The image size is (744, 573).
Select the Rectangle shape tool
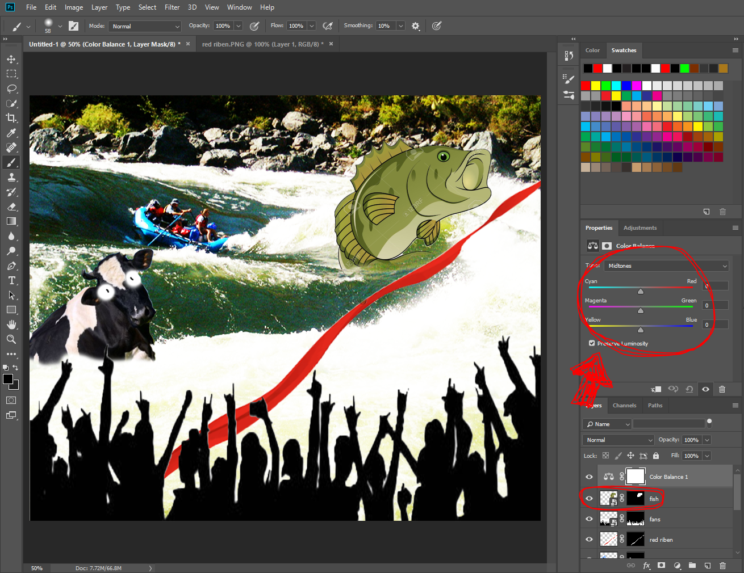tap(11, 310)
